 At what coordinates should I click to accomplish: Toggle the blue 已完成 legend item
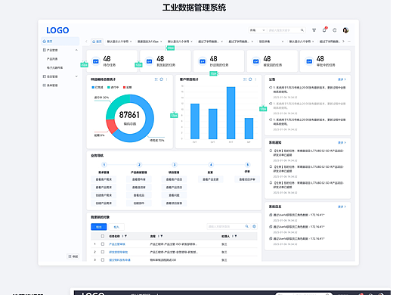[97, 87]
